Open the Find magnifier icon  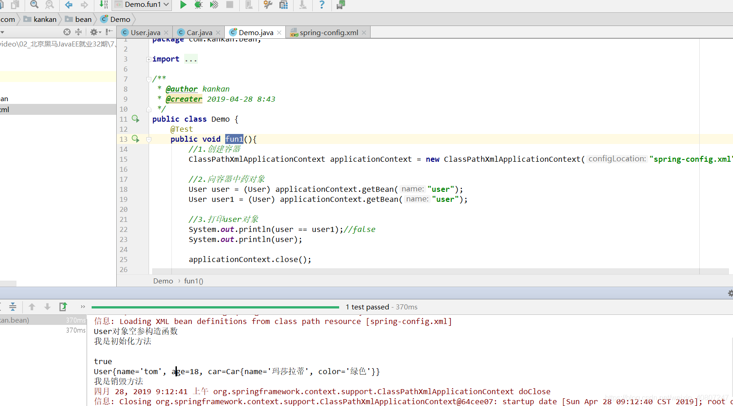click(34, 5)
